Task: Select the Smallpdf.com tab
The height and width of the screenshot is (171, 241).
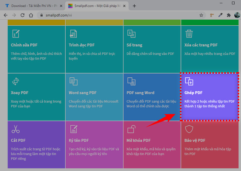Action: coord(96,6)
